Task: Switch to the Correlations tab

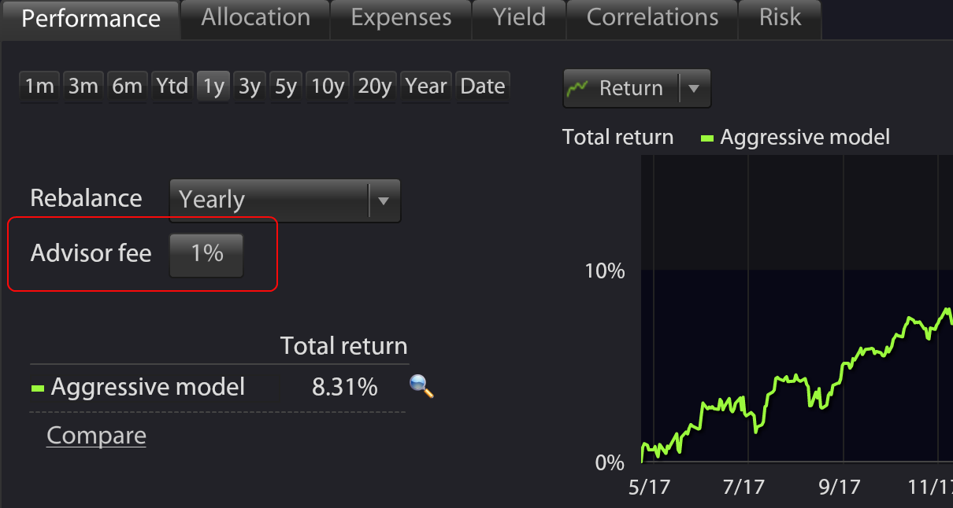Action: 652,18
